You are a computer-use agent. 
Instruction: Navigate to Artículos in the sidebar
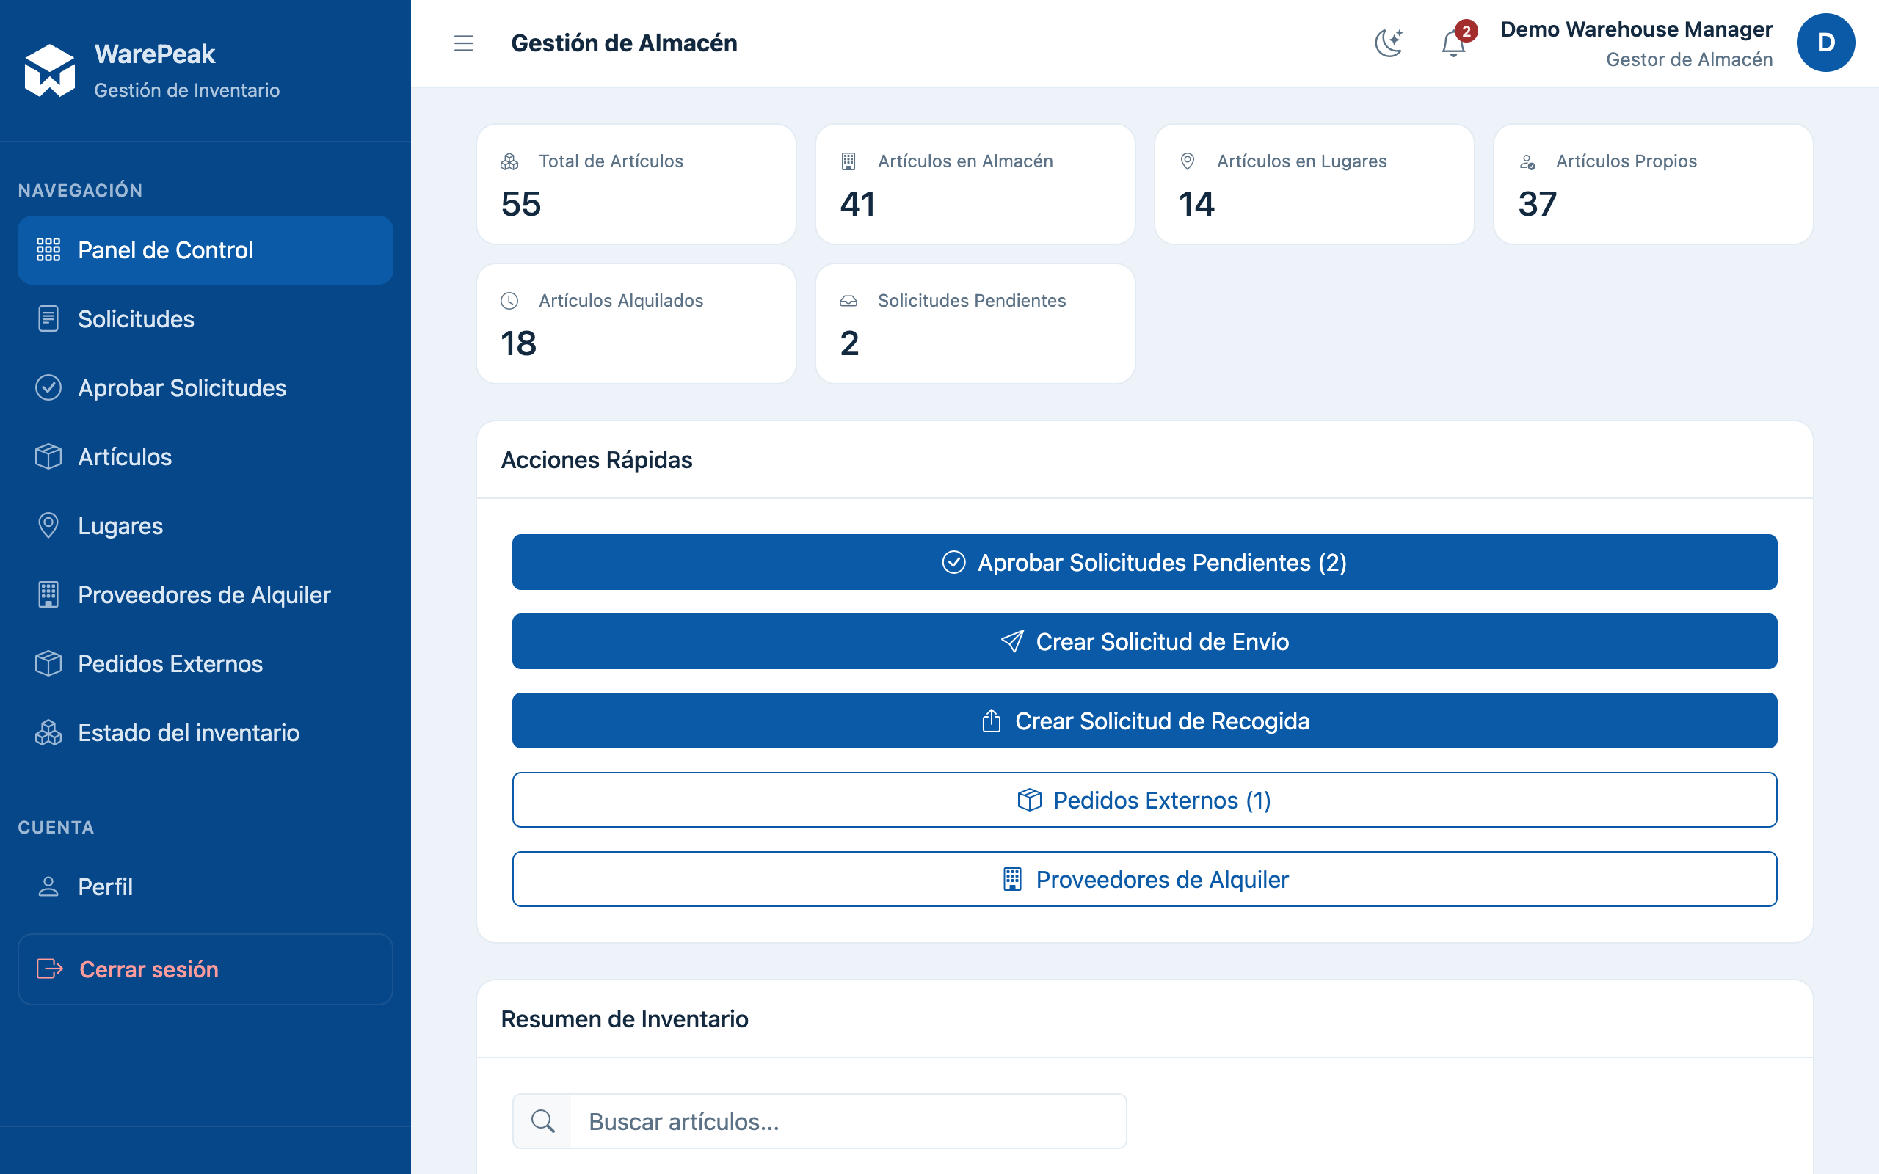(x=205, y=456)
